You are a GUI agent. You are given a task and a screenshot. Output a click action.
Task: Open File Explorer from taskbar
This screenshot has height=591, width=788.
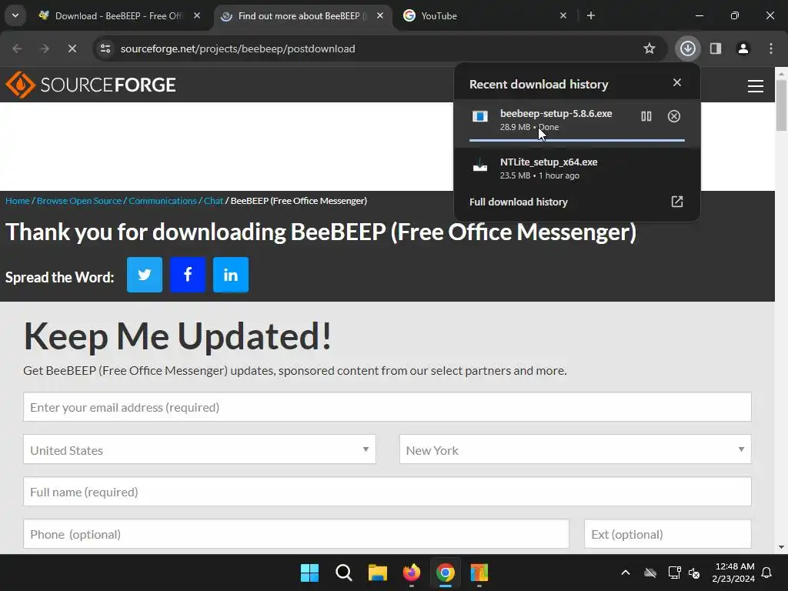377,573
